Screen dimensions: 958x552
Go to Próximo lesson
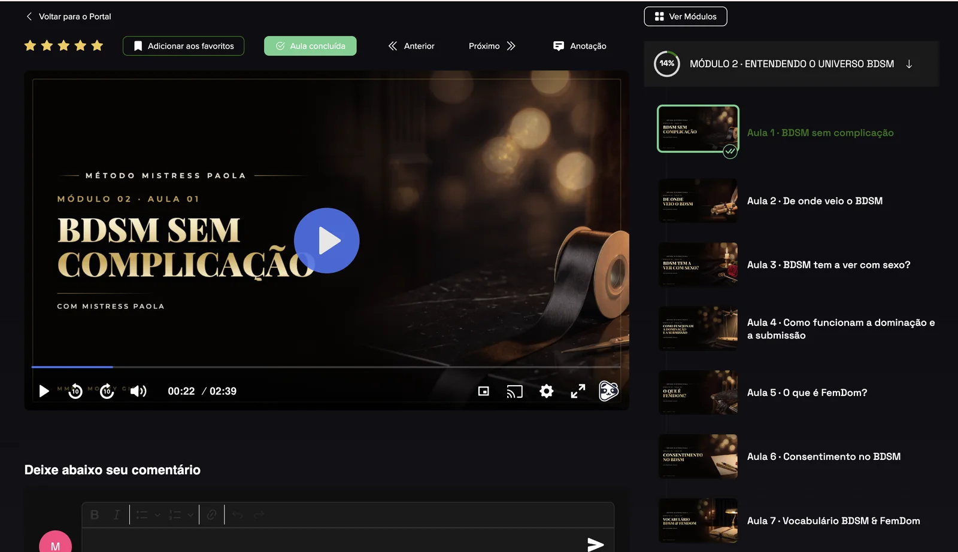pos(492,46)
